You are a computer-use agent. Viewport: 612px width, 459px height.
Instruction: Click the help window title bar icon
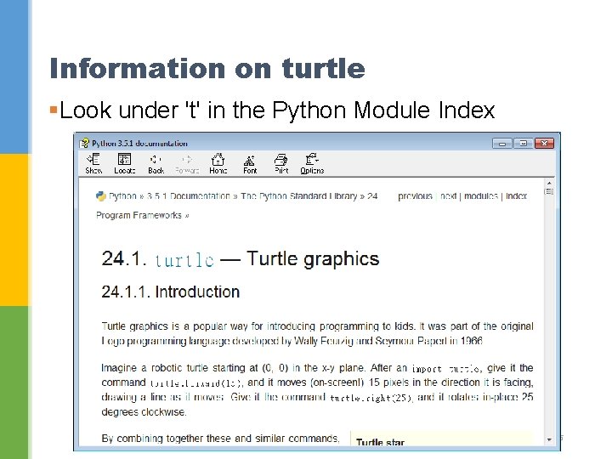(x=84, y=144)
